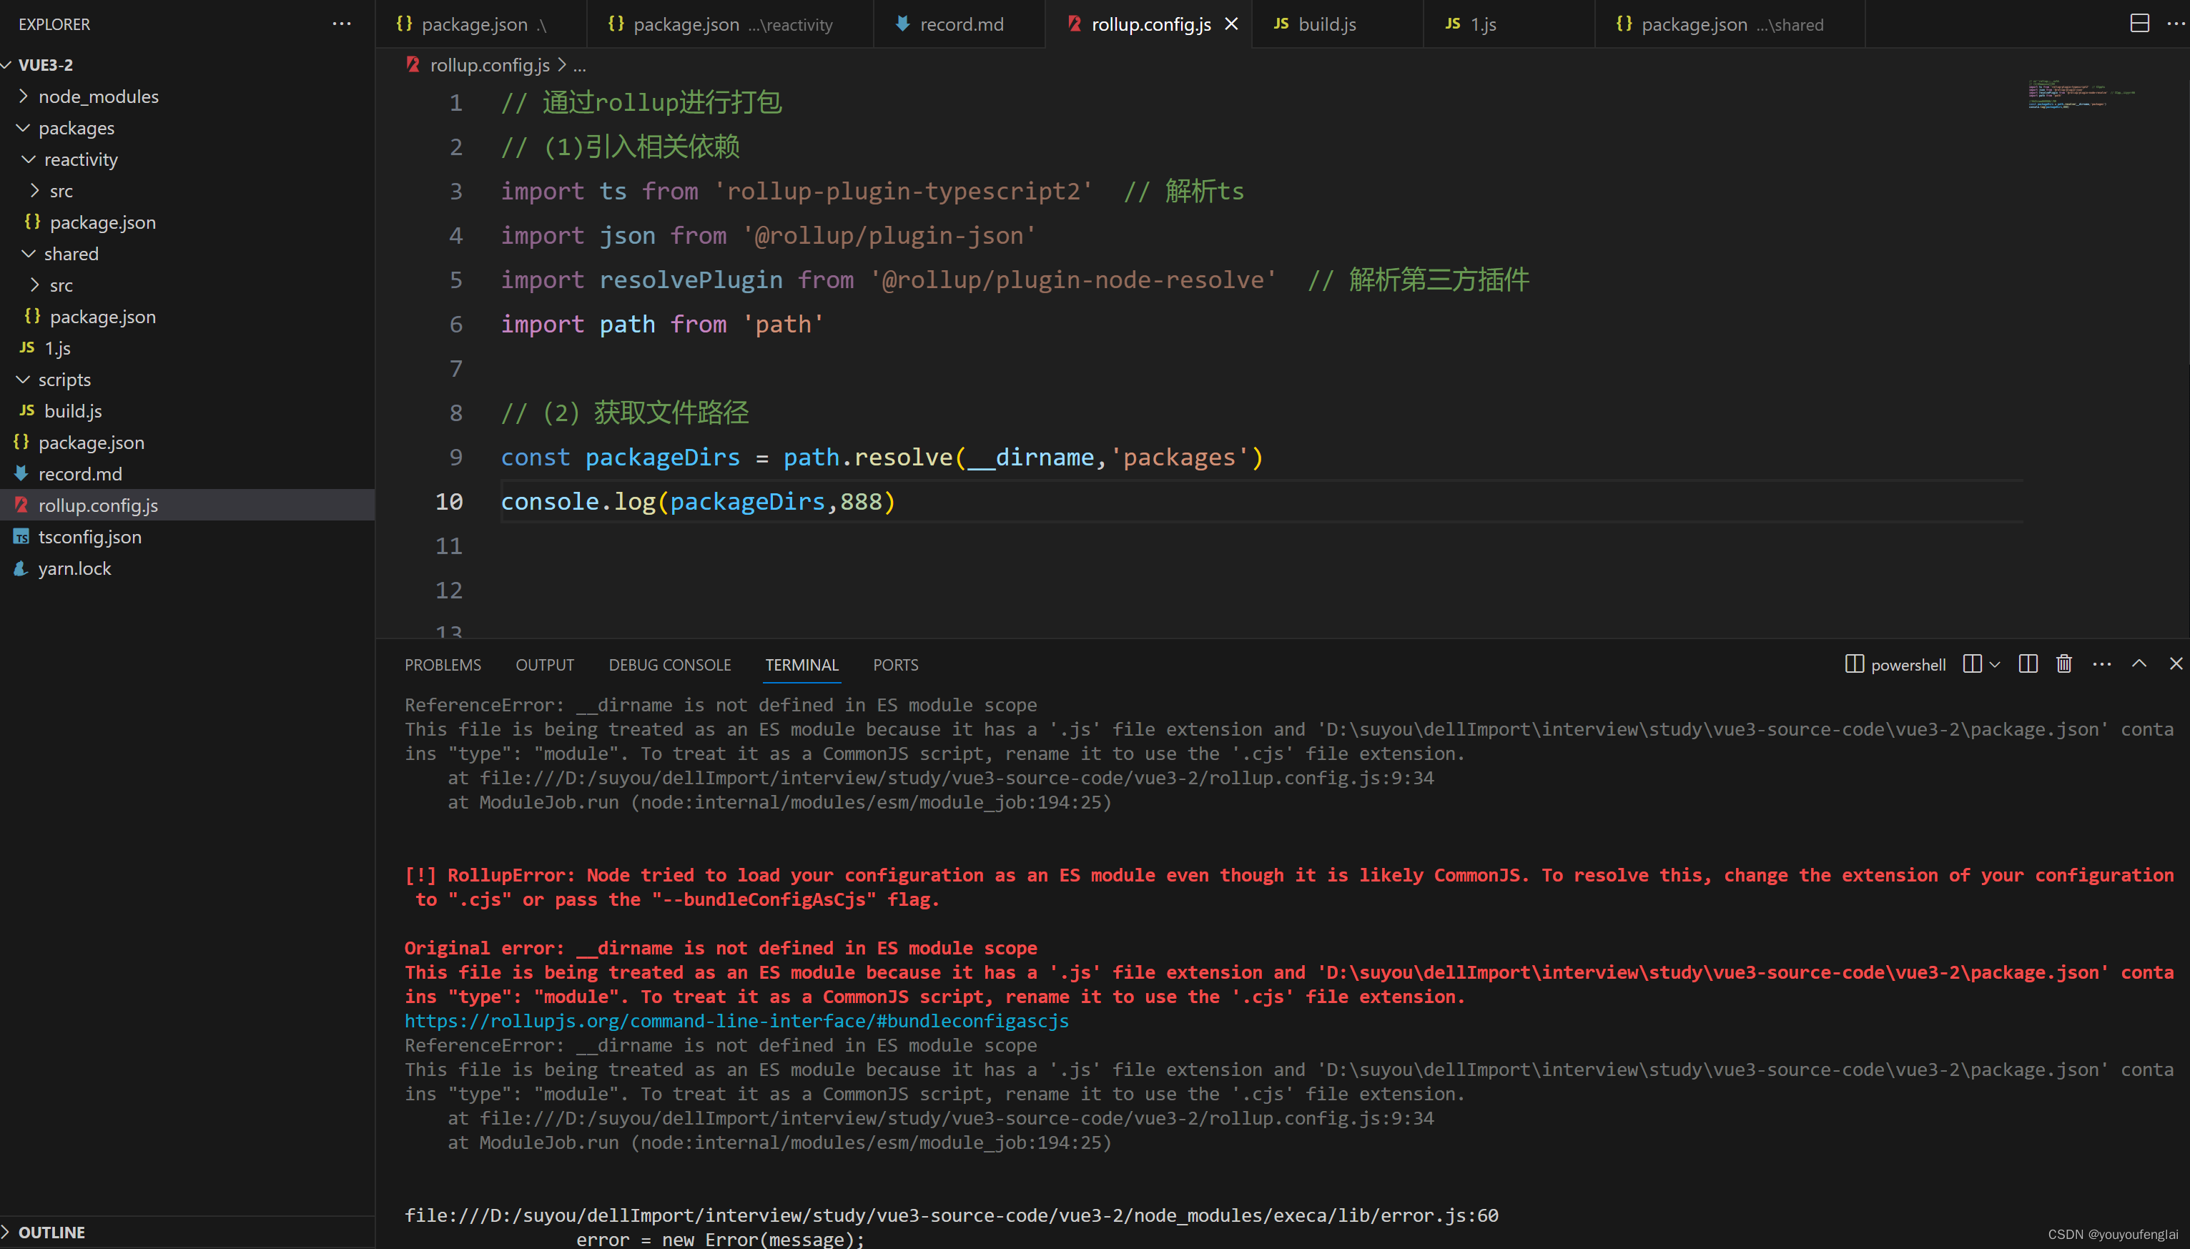Click the yarn.lock file icon
The width and height of the screenshot is (2190, 1249).
(x=21, y=568)
